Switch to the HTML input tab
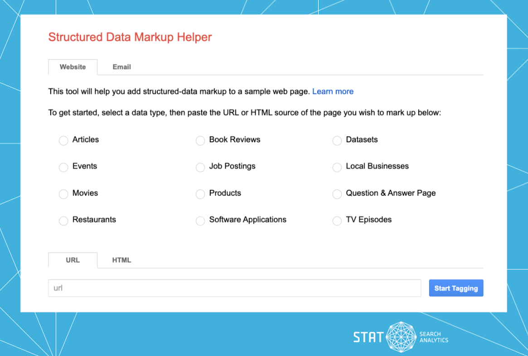The width and height of the screenshot is (528, 356). [x=121, y=260]
